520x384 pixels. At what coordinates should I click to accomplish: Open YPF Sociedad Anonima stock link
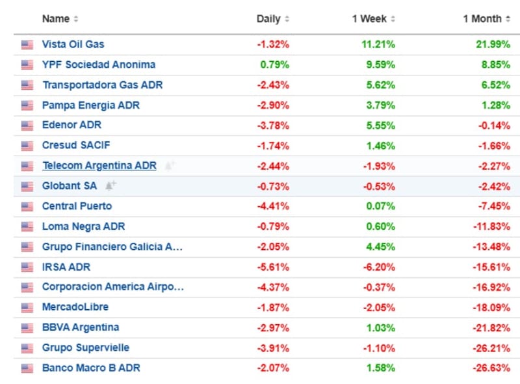click(x=99, y=64)
